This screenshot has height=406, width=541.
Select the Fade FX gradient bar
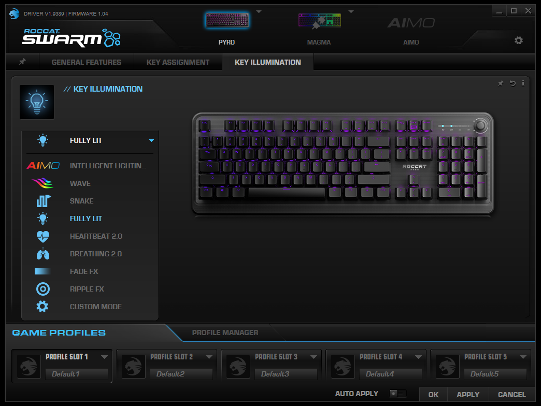(42, 271)
